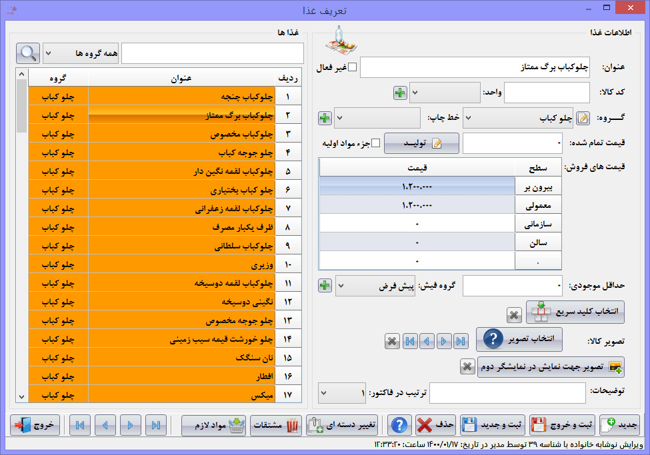Select row نان سنگک in food list

tap(165, 357)
